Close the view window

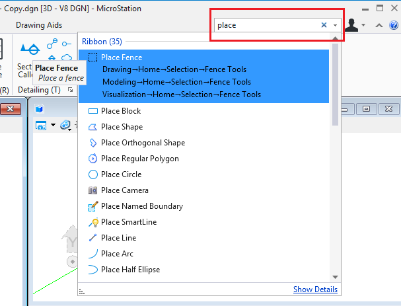(x=388, y=109)
